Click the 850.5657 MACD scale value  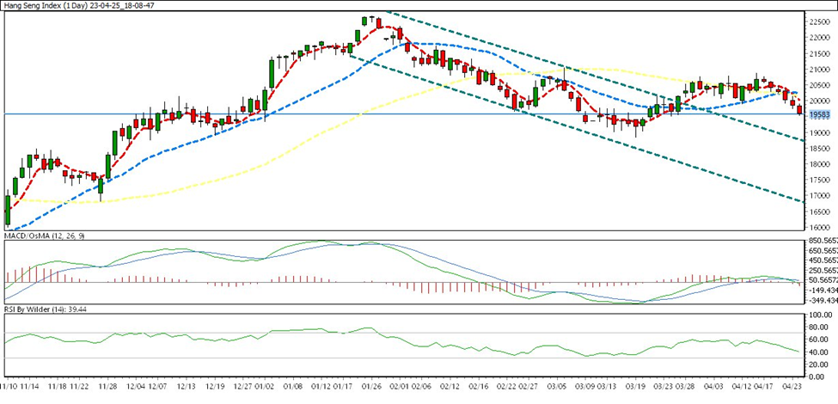[x=823, y=241]
